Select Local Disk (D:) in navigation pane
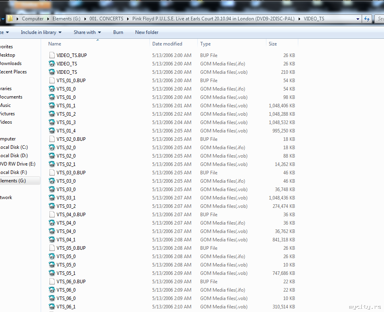Image resolution: width=384 pixels, height=312 pixels. (x=14, y=156)
